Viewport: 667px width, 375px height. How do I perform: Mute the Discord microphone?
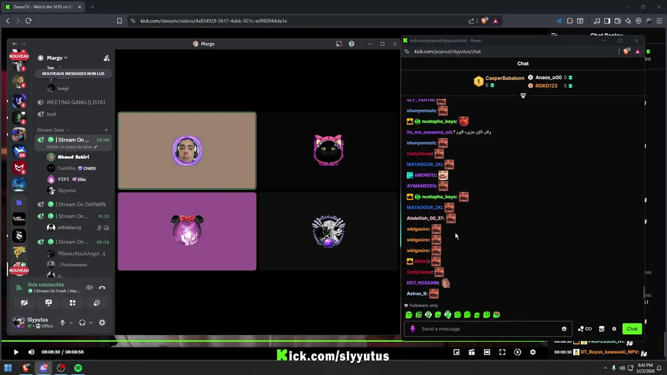(x=63, y=323)
